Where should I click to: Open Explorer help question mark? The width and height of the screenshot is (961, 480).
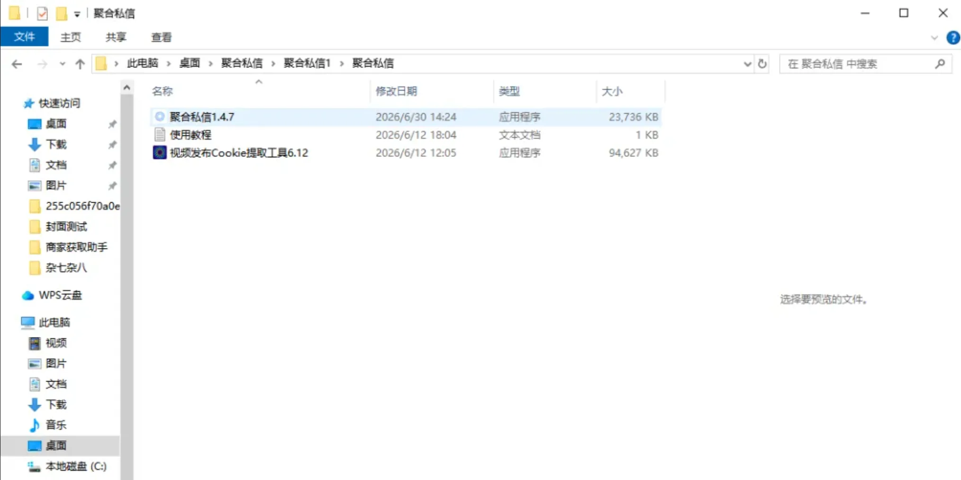pyautogui.click(x=953, y=37)
